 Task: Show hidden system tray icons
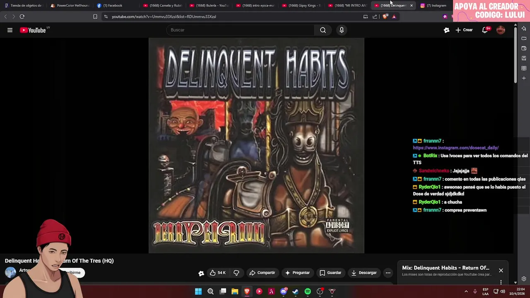pyautogui.click(x=466, y=291)
